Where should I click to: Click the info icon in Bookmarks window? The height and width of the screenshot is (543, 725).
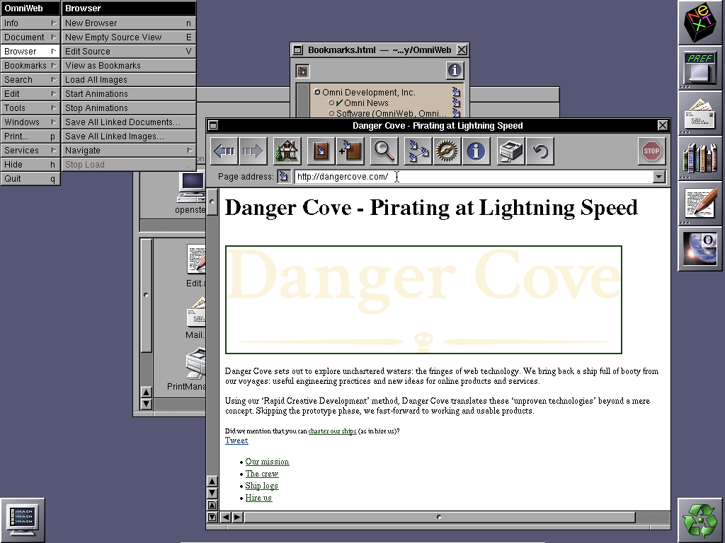(x=455, y=70)
